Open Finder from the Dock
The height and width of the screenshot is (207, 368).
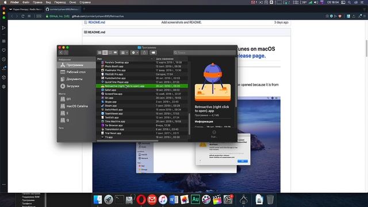pyautogui.click(x=98, y=200)
